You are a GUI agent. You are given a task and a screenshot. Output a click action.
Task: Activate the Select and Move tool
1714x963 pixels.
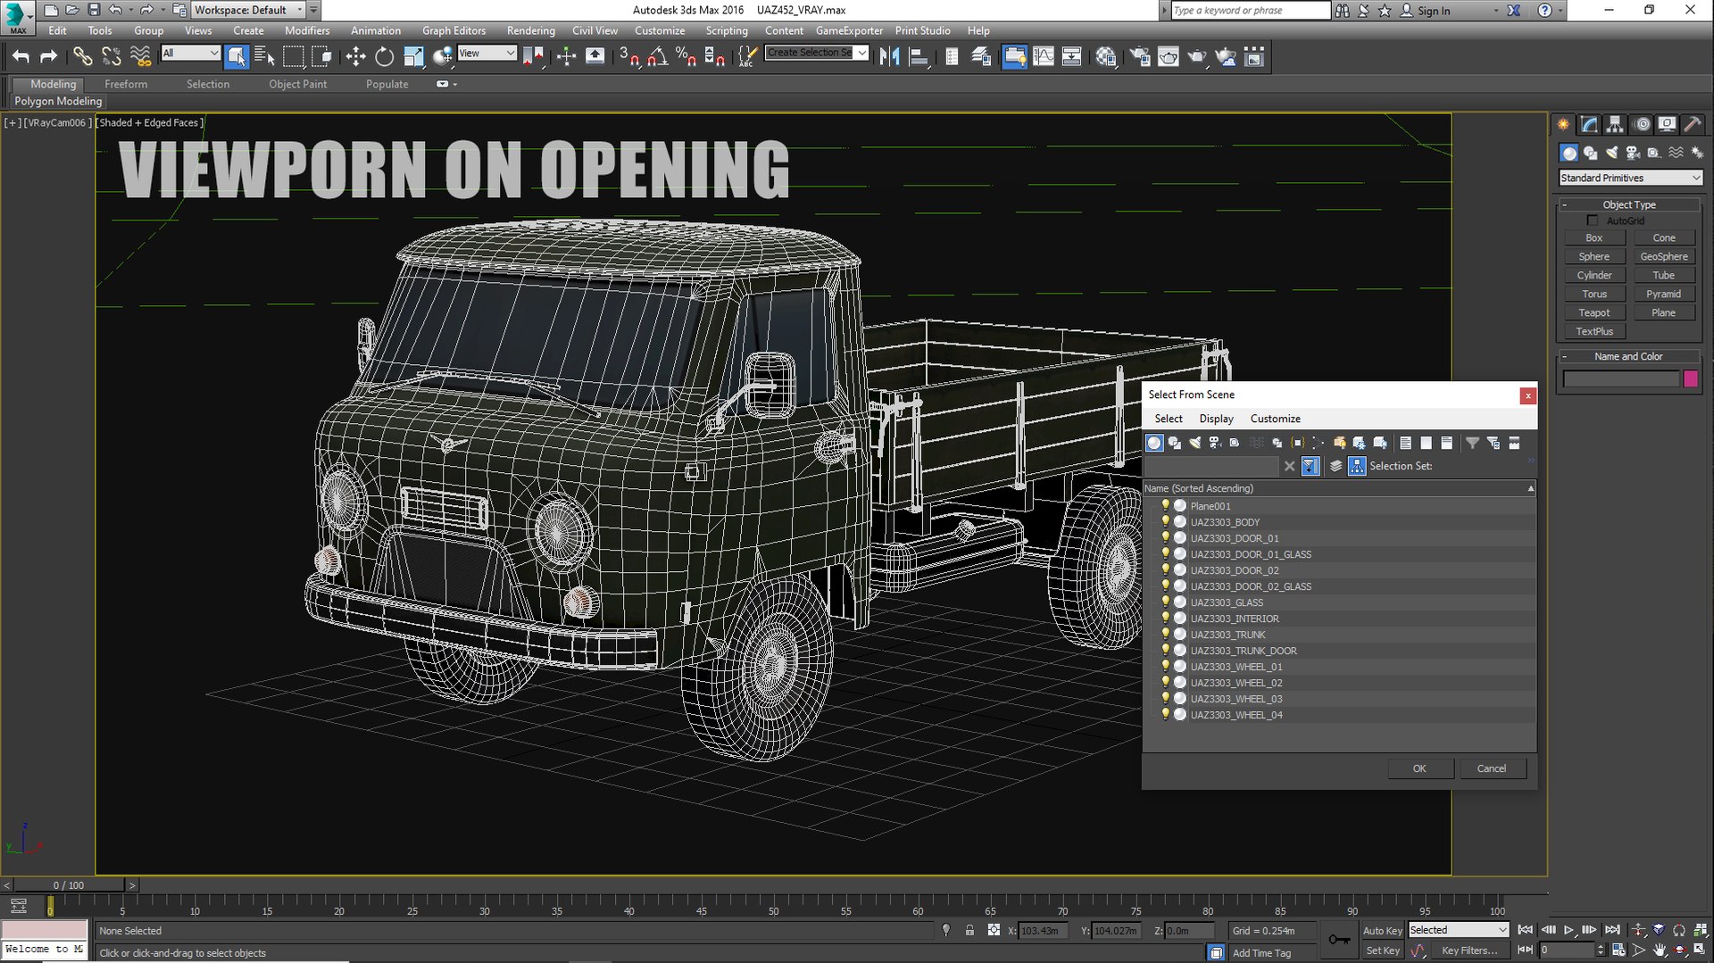click(x=355, y=57)
